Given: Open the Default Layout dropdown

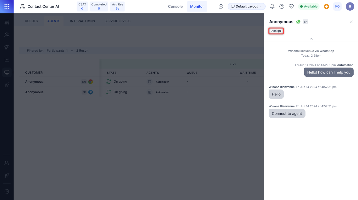Looking at the screenshot, I should [x=246, y=7].
